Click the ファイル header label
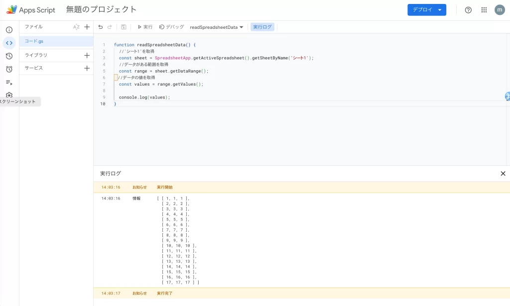510x306 pixels. click(x=34, y=27)
